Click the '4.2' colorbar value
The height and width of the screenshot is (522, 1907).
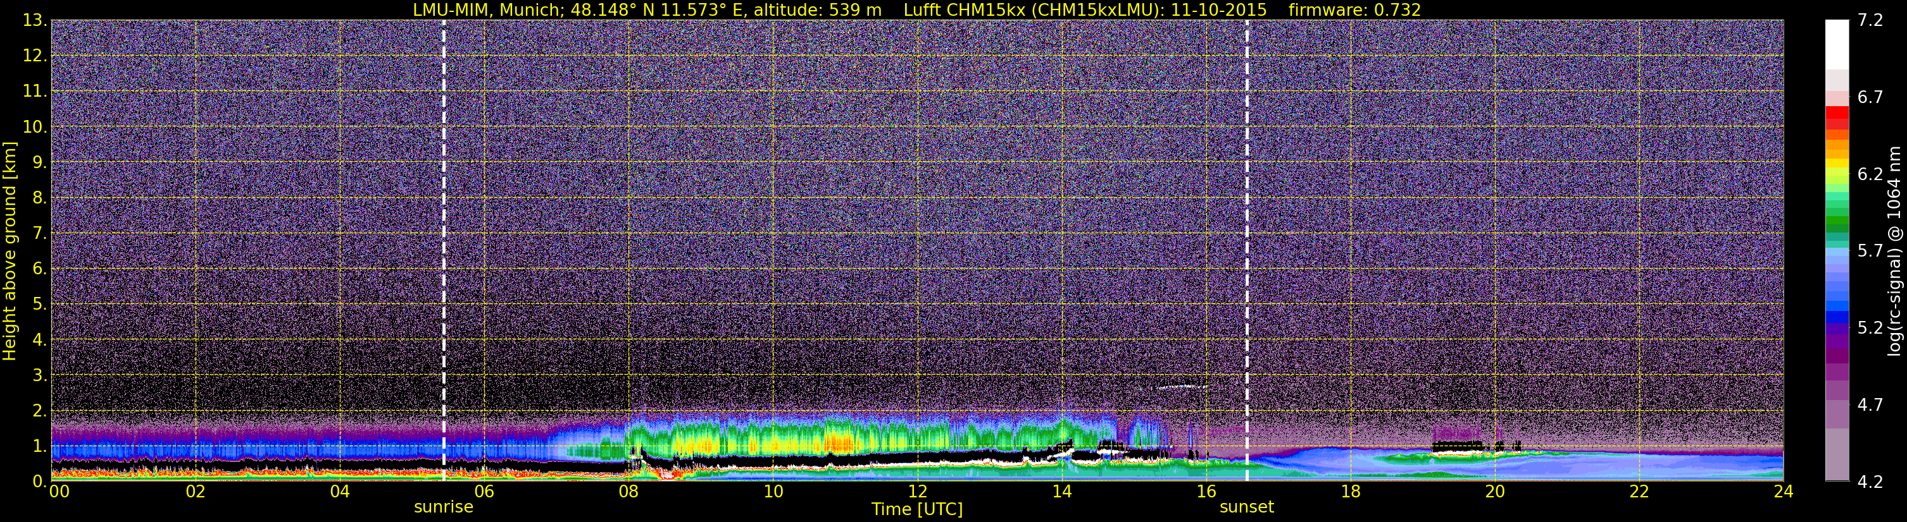coord(1871,482)
